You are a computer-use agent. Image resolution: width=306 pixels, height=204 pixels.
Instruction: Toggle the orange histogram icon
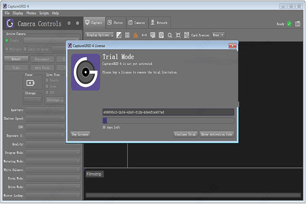(136, 35)
